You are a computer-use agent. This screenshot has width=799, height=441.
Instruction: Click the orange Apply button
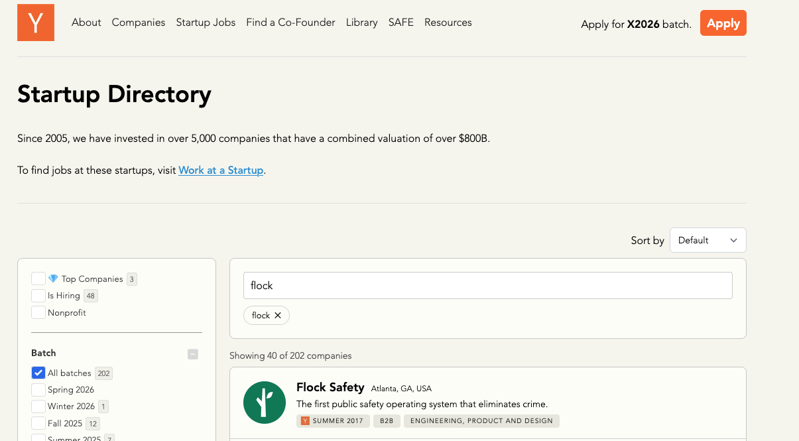tap(723, 23)
